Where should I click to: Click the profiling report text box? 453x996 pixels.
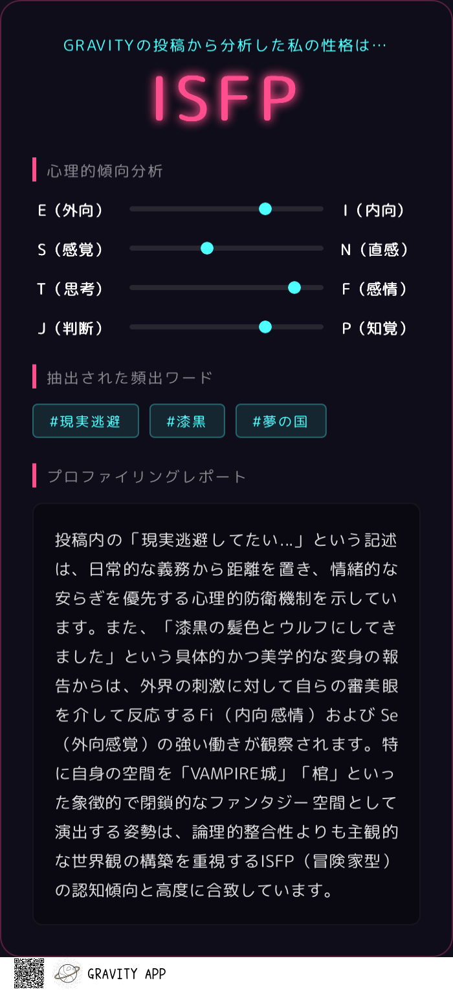click(x=226, y=714)
